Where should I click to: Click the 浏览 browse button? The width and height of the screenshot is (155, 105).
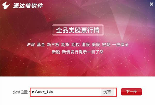(x=107, y=92)
